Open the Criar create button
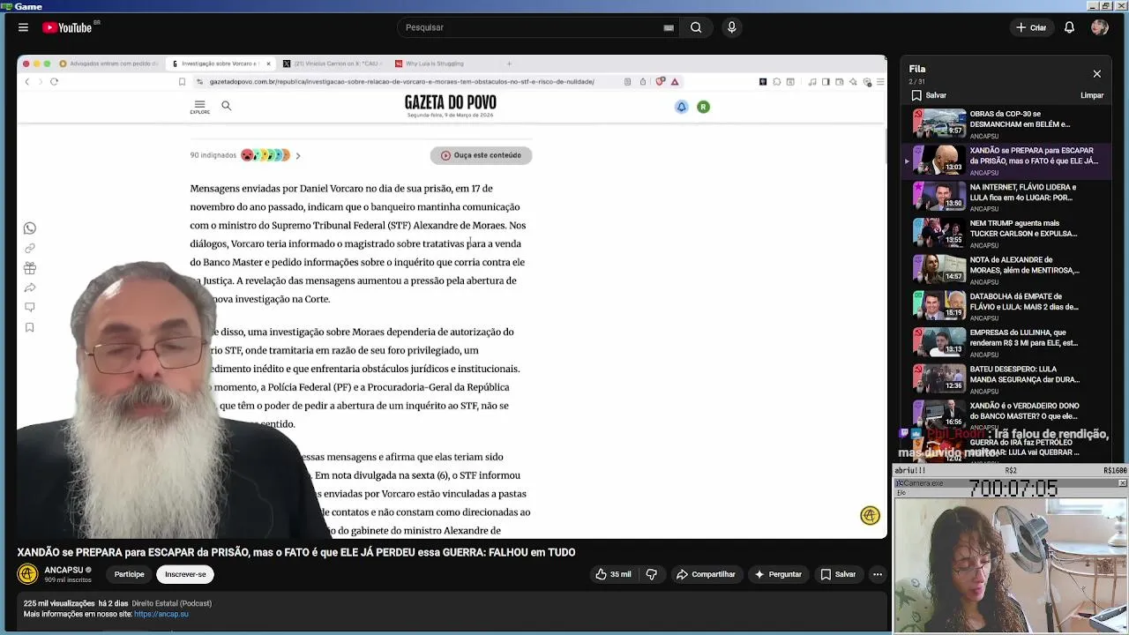This screenshot has width=1129, height=635. [1030, 27]
